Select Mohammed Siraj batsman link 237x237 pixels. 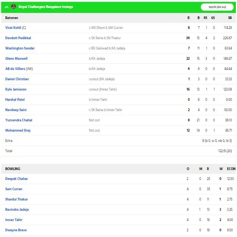tap(17, 130)
